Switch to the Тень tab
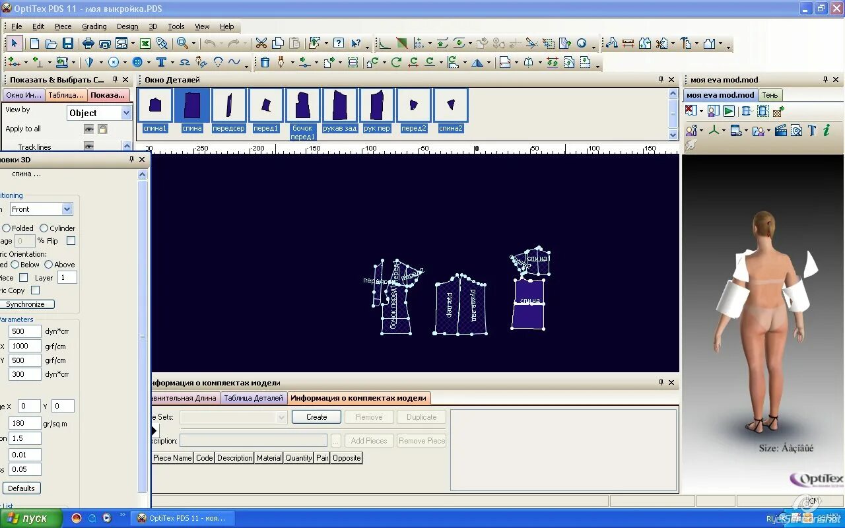Image resolution: width=845 pixels, height=528 pixels. [770, 95]
